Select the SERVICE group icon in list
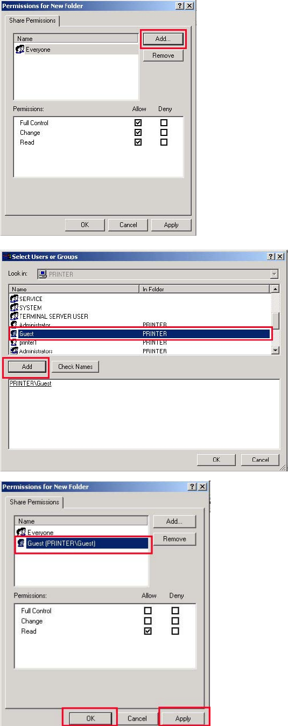This screenshot has width=288, height=726. pyautogui.click(x=15, y=299)
